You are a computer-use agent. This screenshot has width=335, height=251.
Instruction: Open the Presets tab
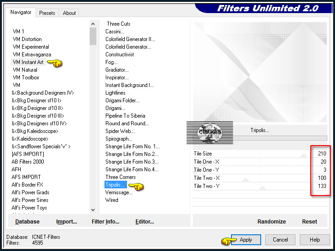47,13
